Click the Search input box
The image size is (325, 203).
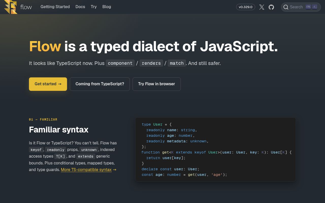301,7
